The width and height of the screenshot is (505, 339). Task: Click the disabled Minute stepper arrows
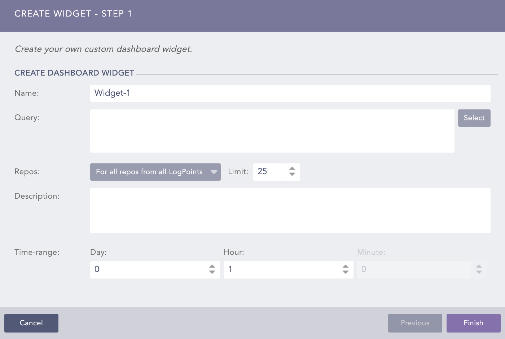(x=479, y=270)
